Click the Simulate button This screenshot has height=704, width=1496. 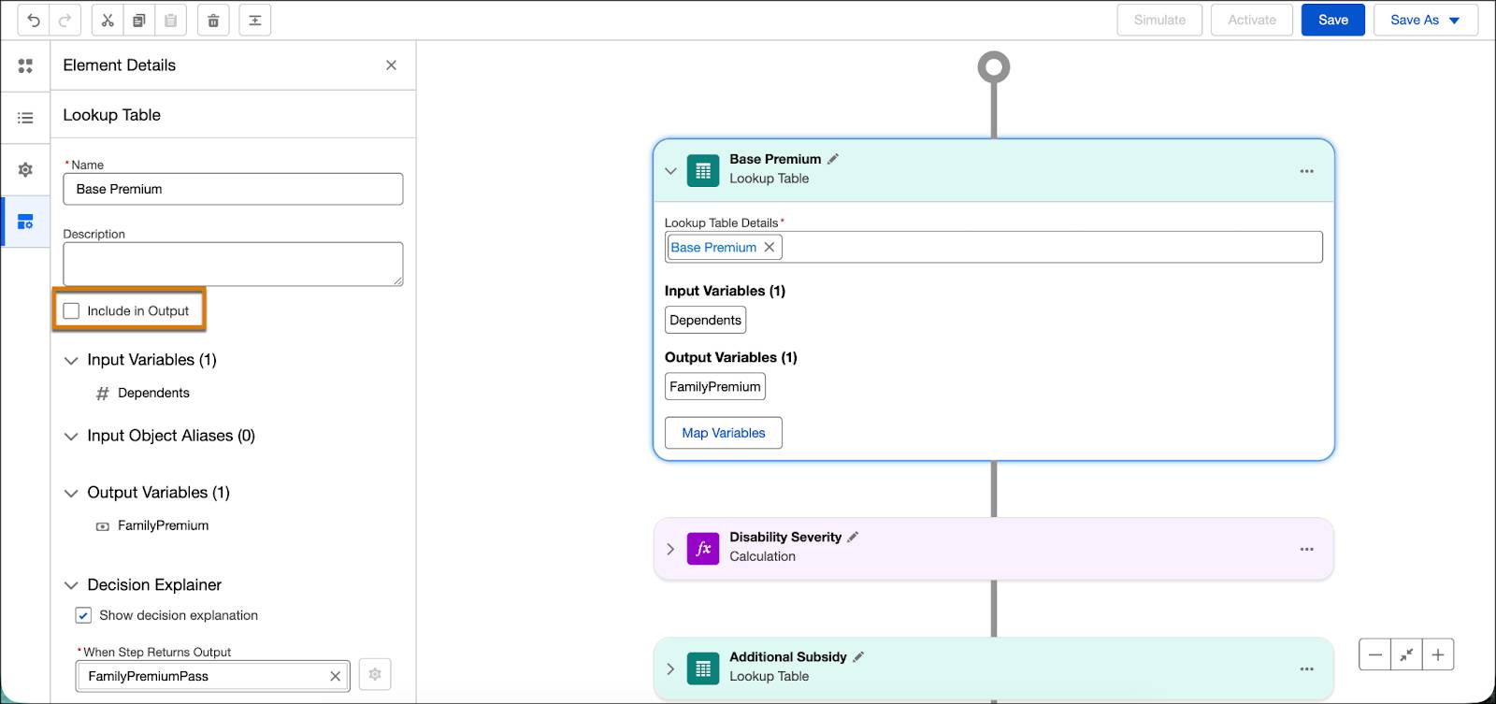pyautogui.click(x=1159, y=20)
